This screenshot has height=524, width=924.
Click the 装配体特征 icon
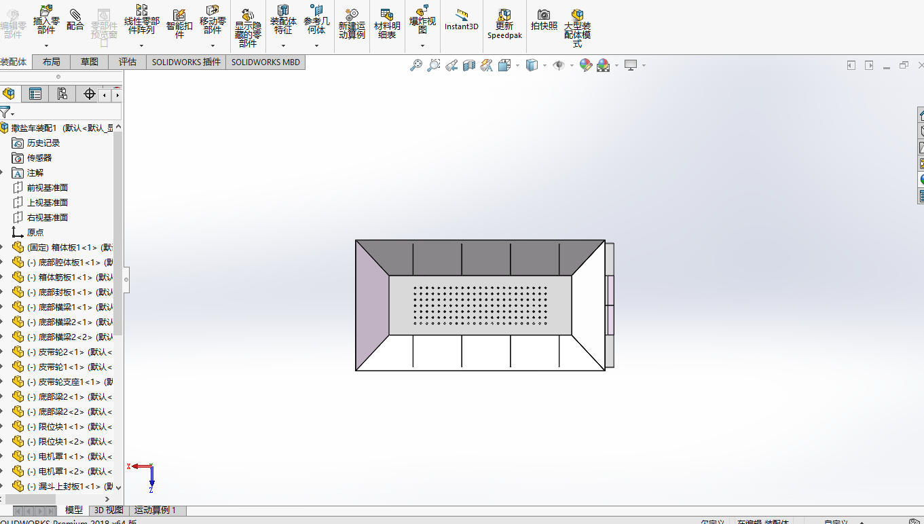click(x=283, y=19)
